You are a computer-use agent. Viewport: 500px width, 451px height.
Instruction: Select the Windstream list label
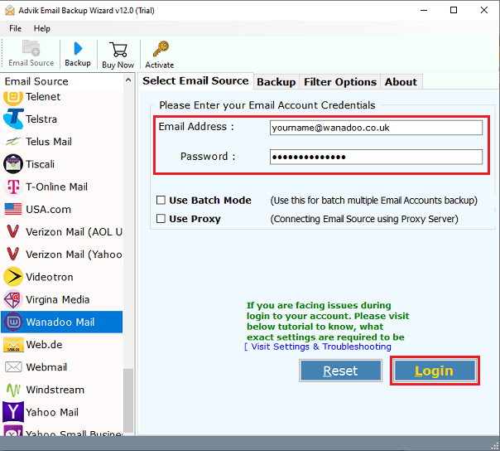pos(55,390)
